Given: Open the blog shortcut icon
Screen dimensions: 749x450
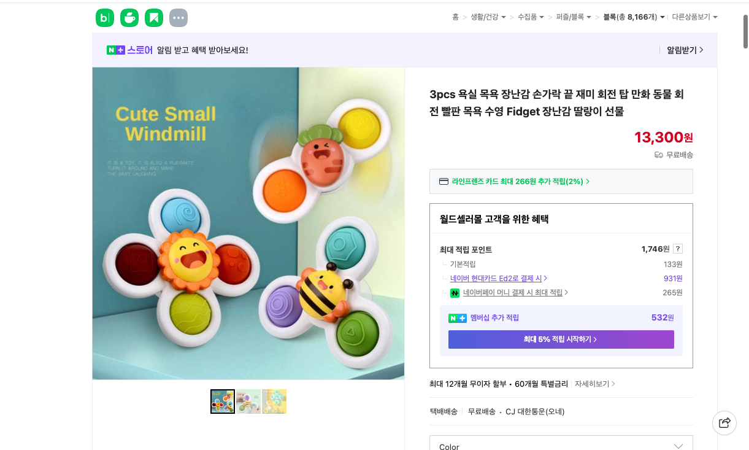Looking at the screenshot, I should click(x=105, y=18).
